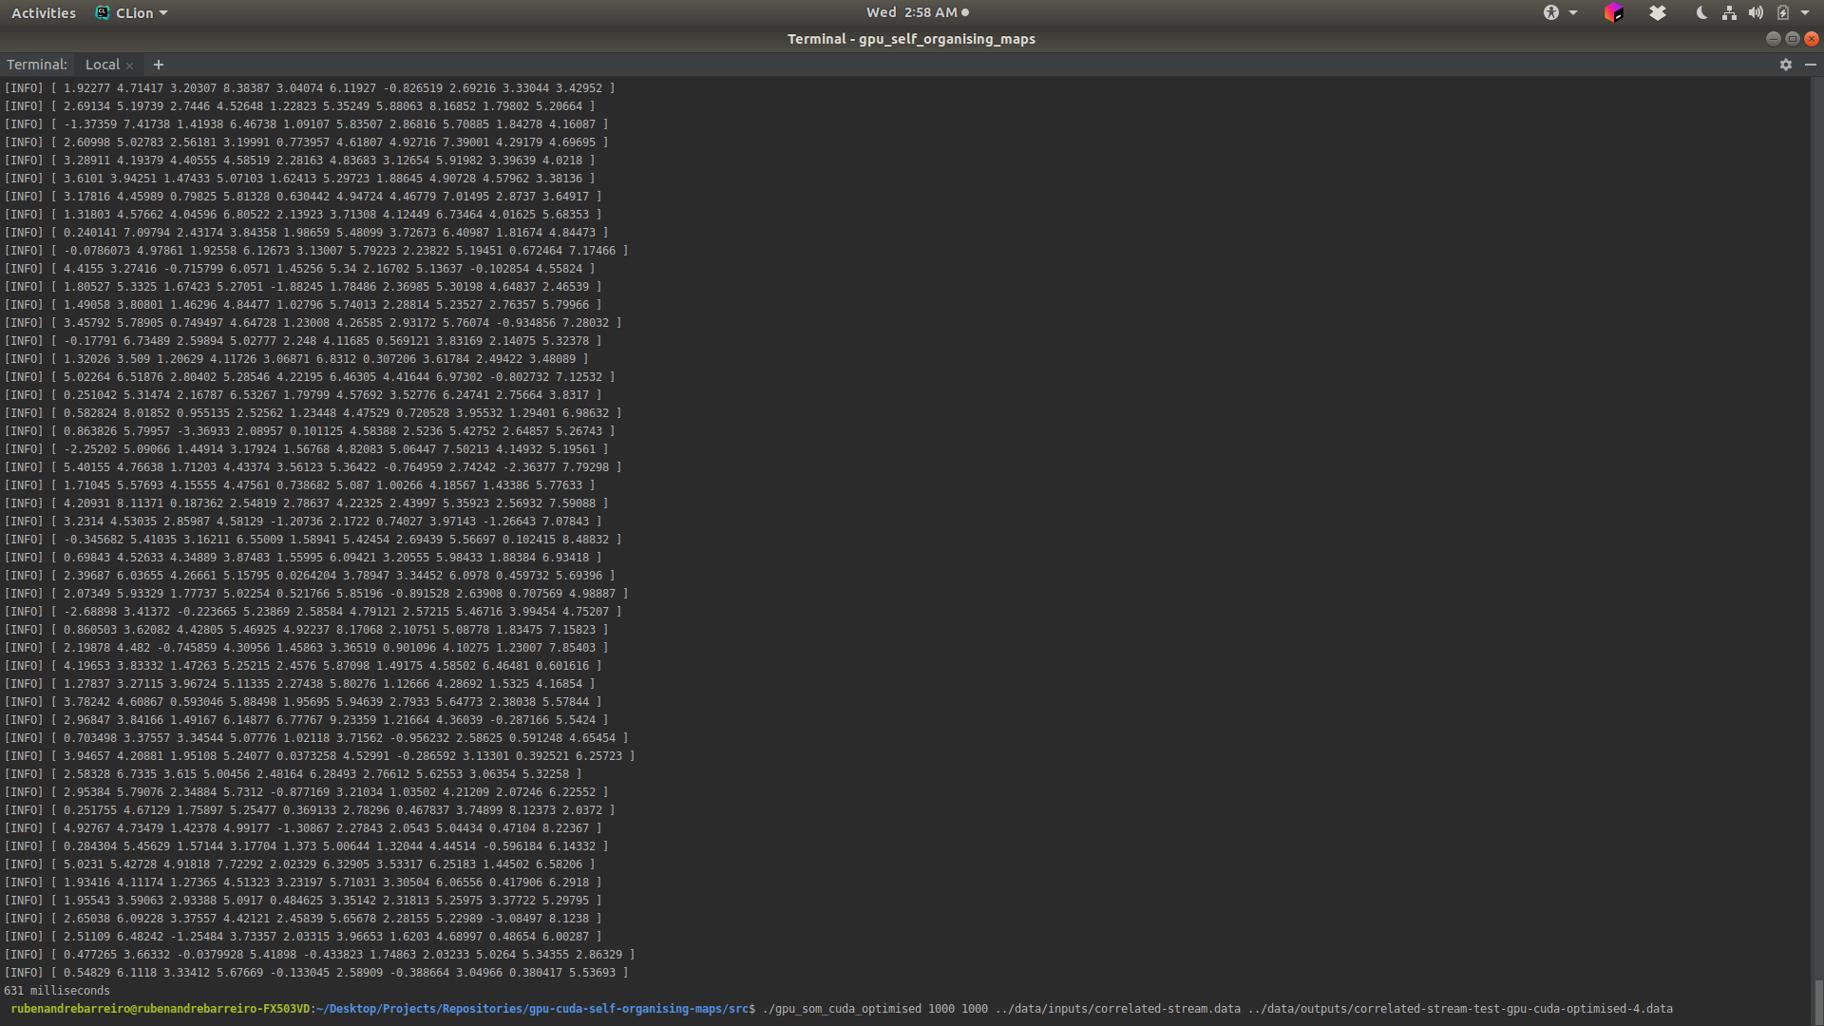Expand the system menu arrow
The width and height of the screenshot is (1824, 1026).
[1805, 12]
